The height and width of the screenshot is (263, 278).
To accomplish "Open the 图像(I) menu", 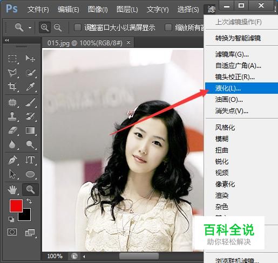I will (x=98, y=9).
